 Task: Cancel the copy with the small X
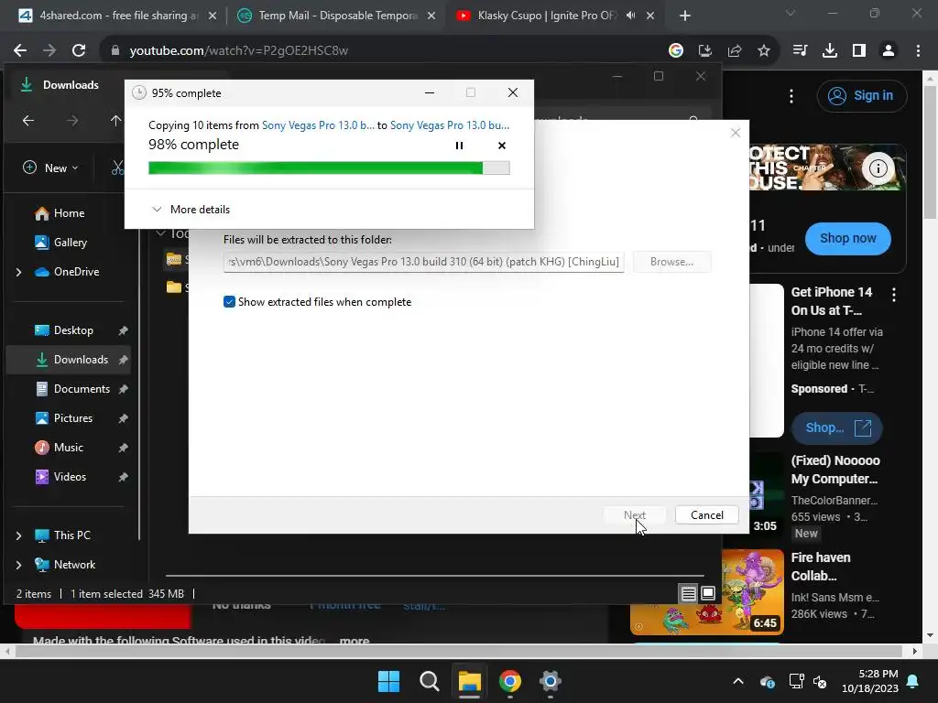tap(502, 146)
